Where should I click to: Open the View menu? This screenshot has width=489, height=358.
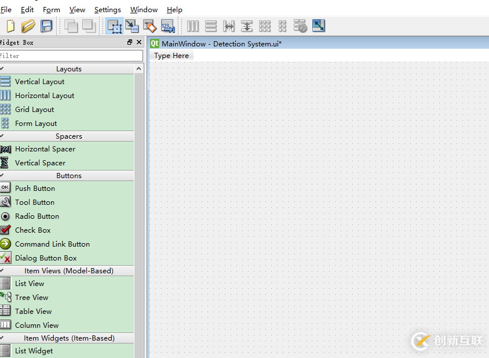77,10
